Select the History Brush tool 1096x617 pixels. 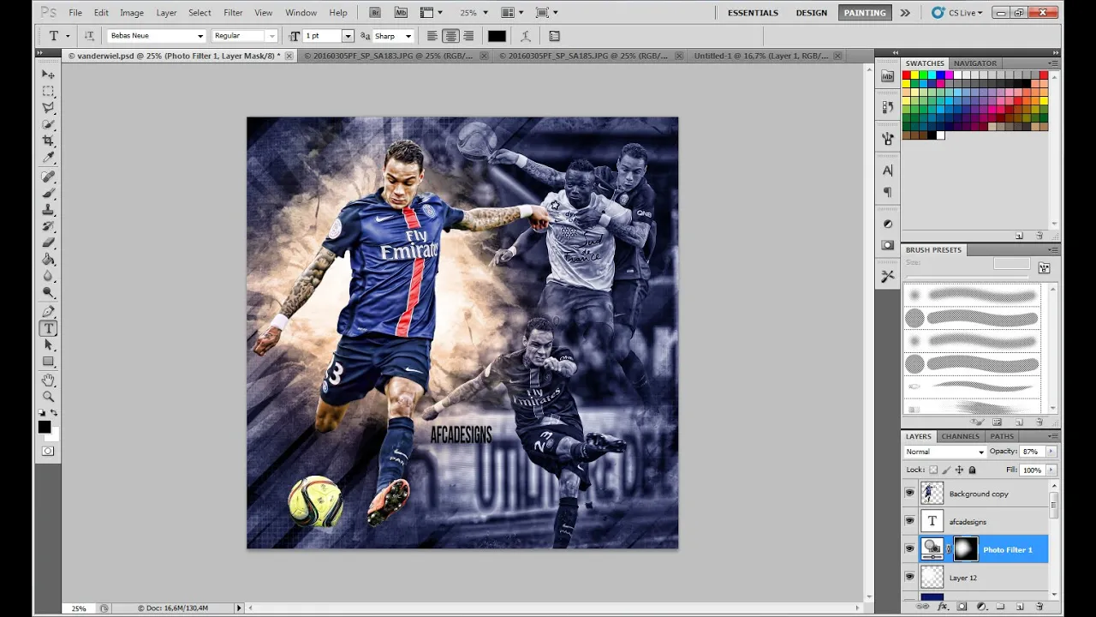click(x=48, y=226)
